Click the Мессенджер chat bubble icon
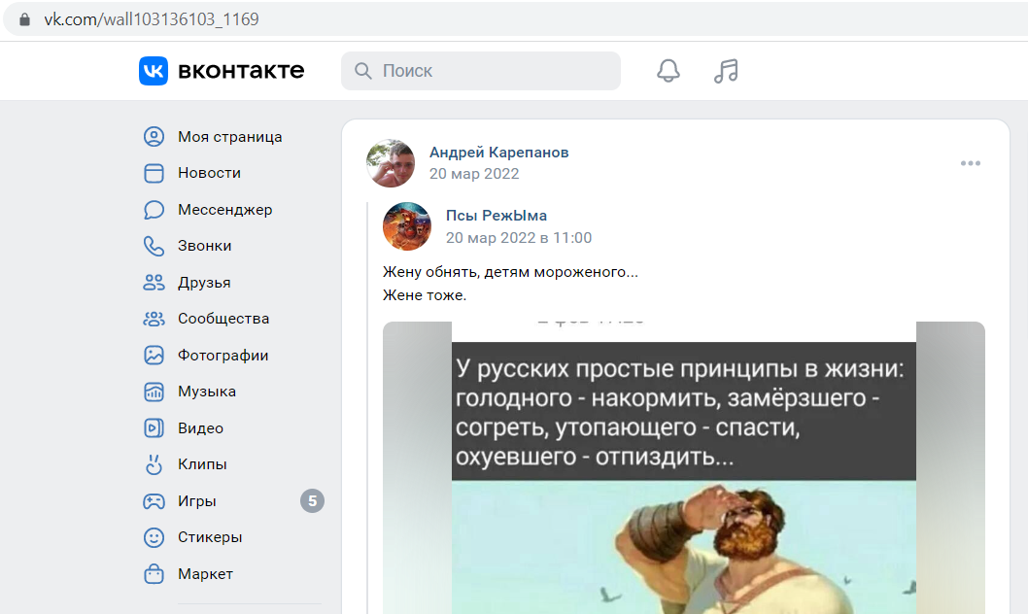 tap(154, 210)
